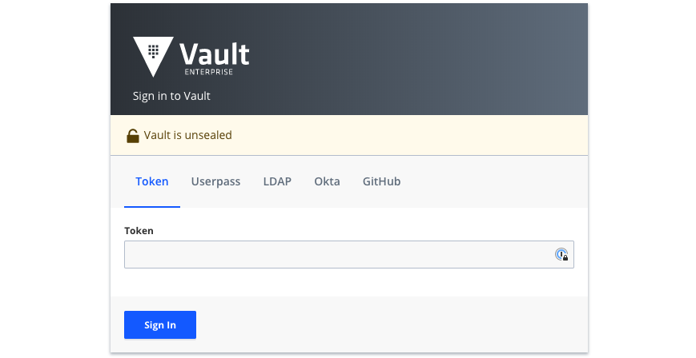Image resolution: width=696 pixels, height=358 pixels.
Task: Click the Vault triangle logo icon
Action: [x=152, y=54]
